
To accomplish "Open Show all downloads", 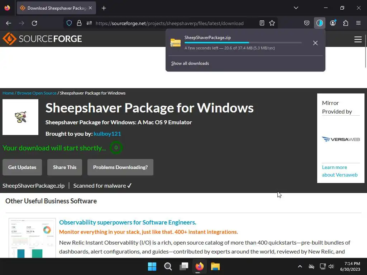I will click(190, 63).
